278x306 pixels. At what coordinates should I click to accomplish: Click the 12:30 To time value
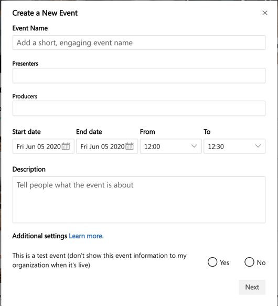(216, 146)
